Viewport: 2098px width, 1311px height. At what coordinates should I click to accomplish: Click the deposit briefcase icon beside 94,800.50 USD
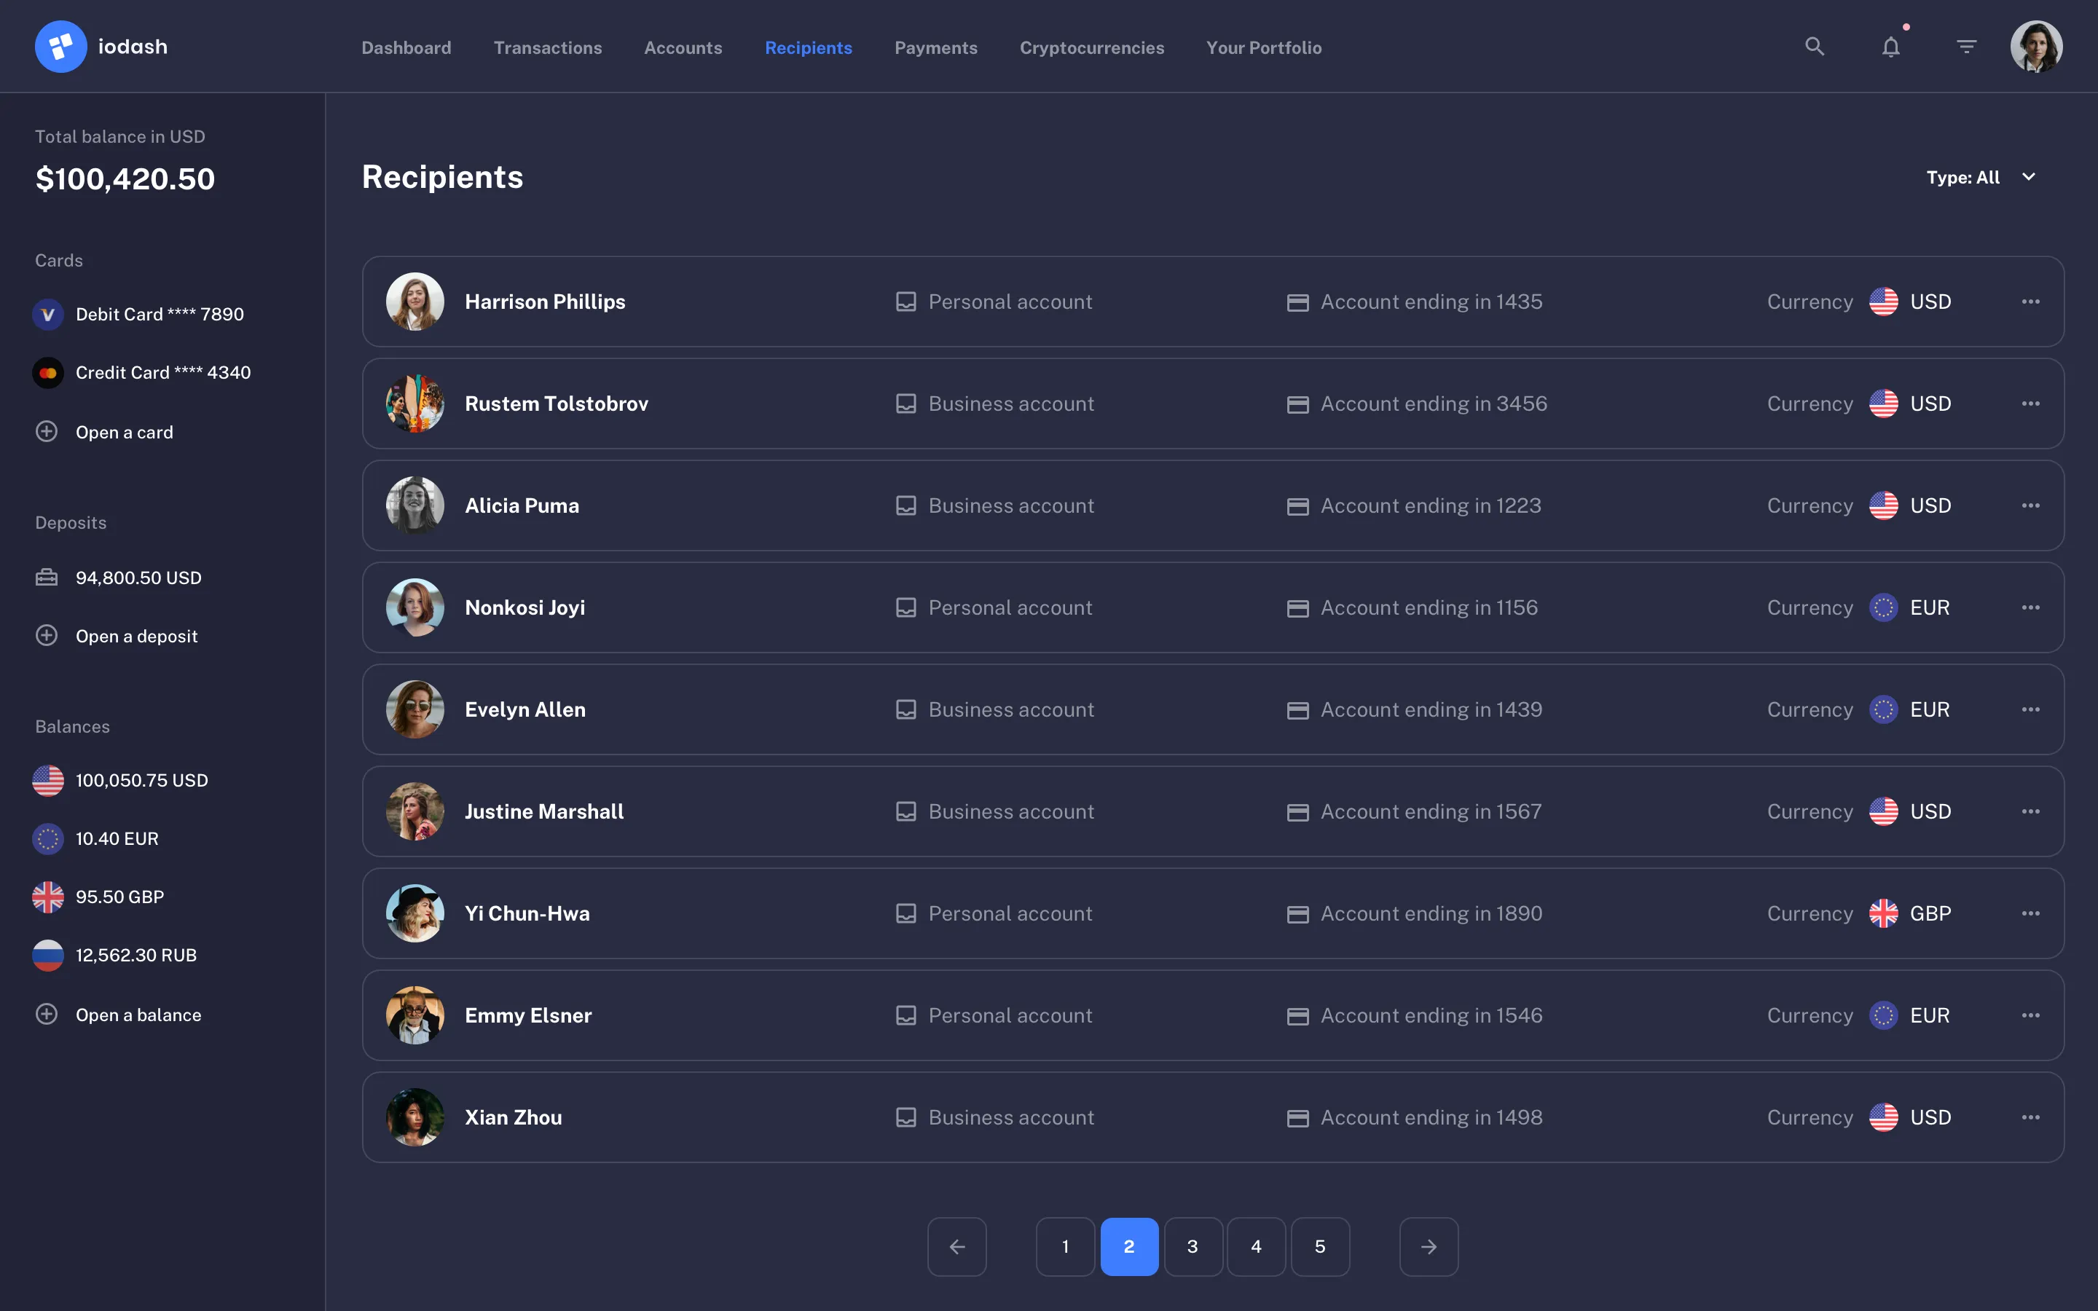pyautogui.click(x=47, y=577)
